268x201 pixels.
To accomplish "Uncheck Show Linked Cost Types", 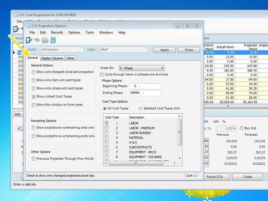I will pos(33,96).
